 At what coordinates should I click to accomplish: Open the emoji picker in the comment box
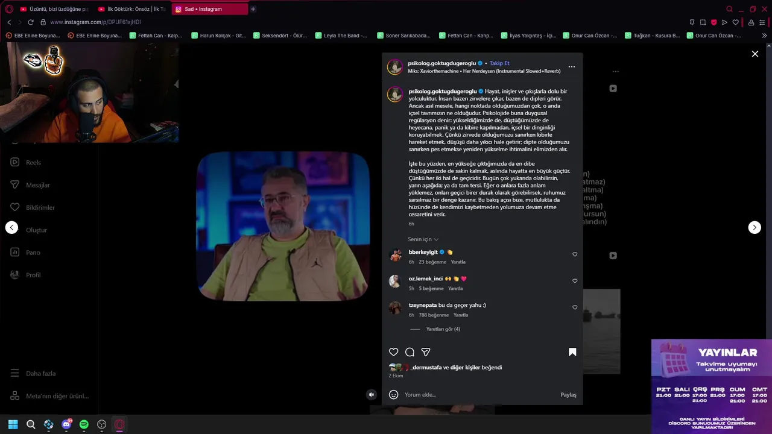point(393,395)
